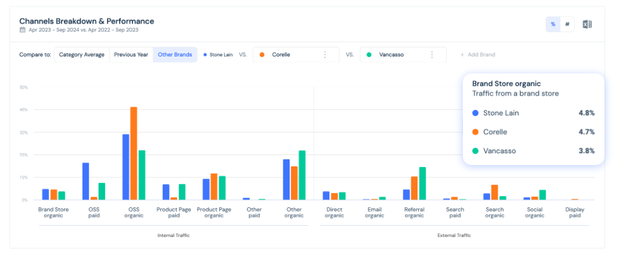The width and height of the screenshot is (617, 255).
Task: Click the Stone Lain legend label
Action: (221, 55)
